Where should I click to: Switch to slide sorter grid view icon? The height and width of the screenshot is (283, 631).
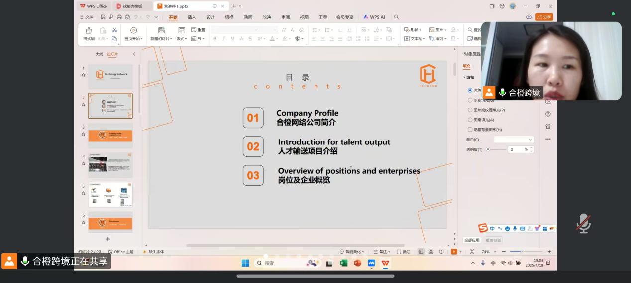coord(431,252)
